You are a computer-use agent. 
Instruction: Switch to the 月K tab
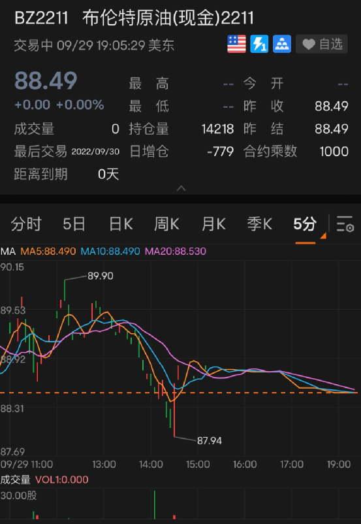coord(213,223)
